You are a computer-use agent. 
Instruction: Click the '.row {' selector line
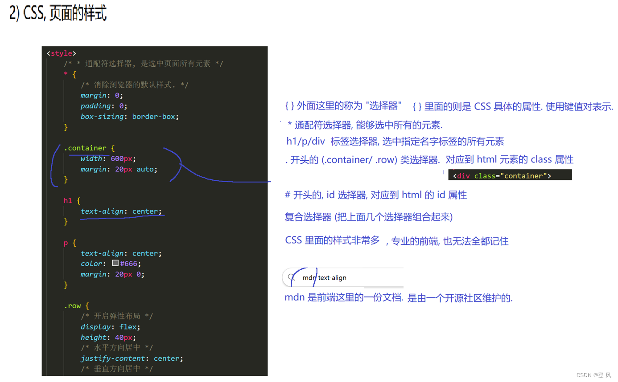click(76, 306)
